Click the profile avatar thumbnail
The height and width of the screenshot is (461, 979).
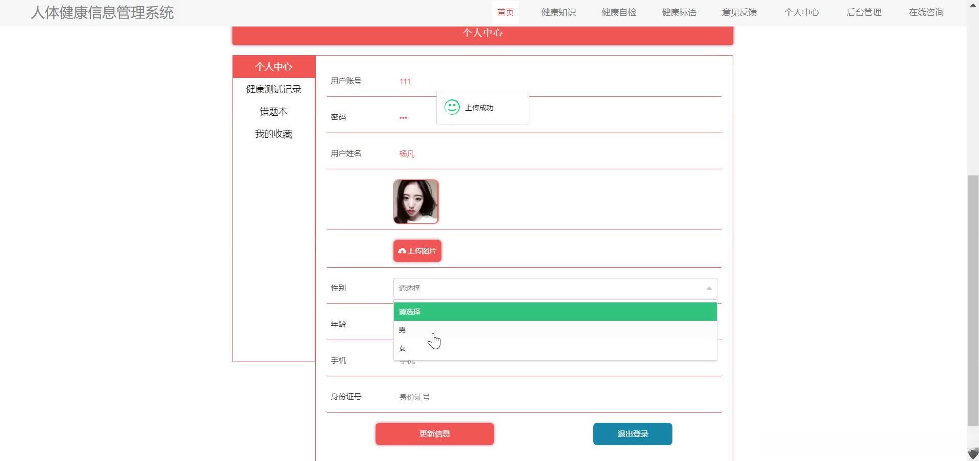415,201
